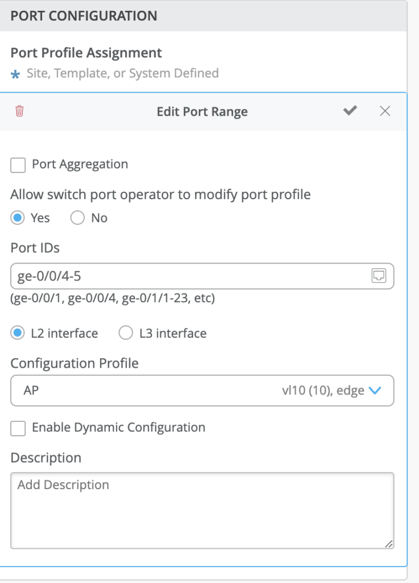
Task: Click the PORT CONFIGURATION section header
Action: [x=84, y=16]
